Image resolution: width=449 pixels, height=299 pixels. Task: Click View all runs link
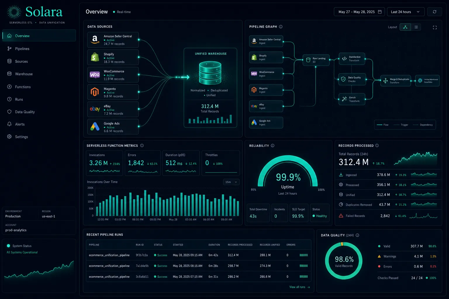(300, 287)
